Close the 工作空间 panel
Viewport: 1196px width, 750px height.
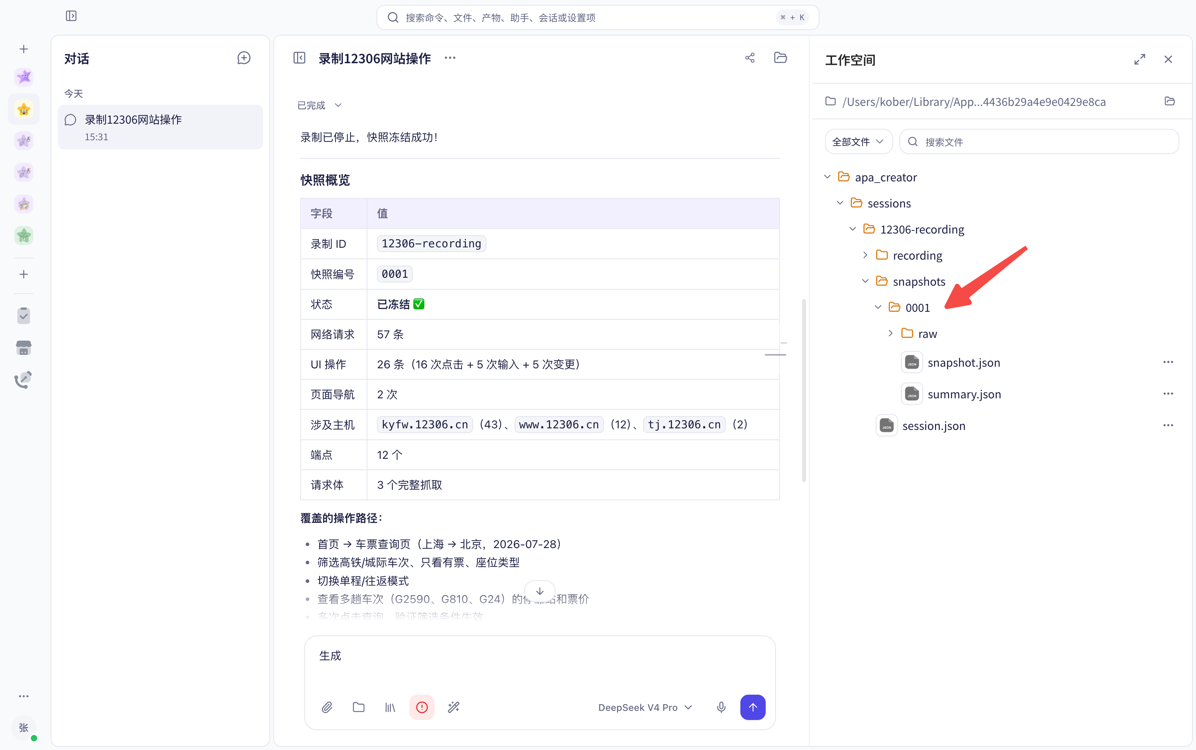[1168, 60]
